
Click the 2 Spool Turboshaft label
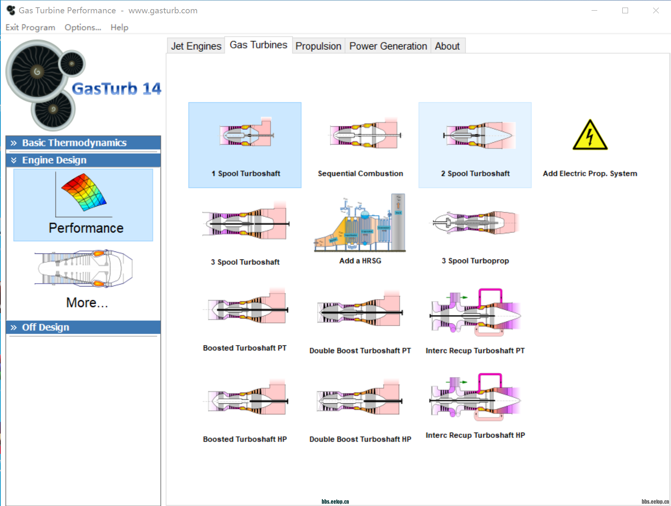475,173
